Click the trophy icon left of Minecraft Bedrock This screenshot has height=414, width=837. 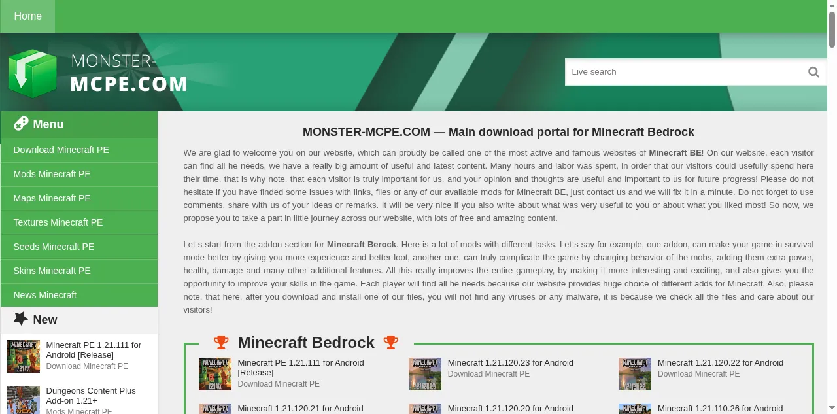[222, 342]
